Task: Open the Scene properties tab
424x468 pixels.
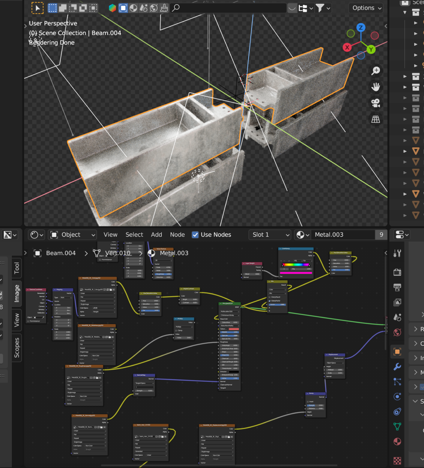Action: (x=397, y=317)
